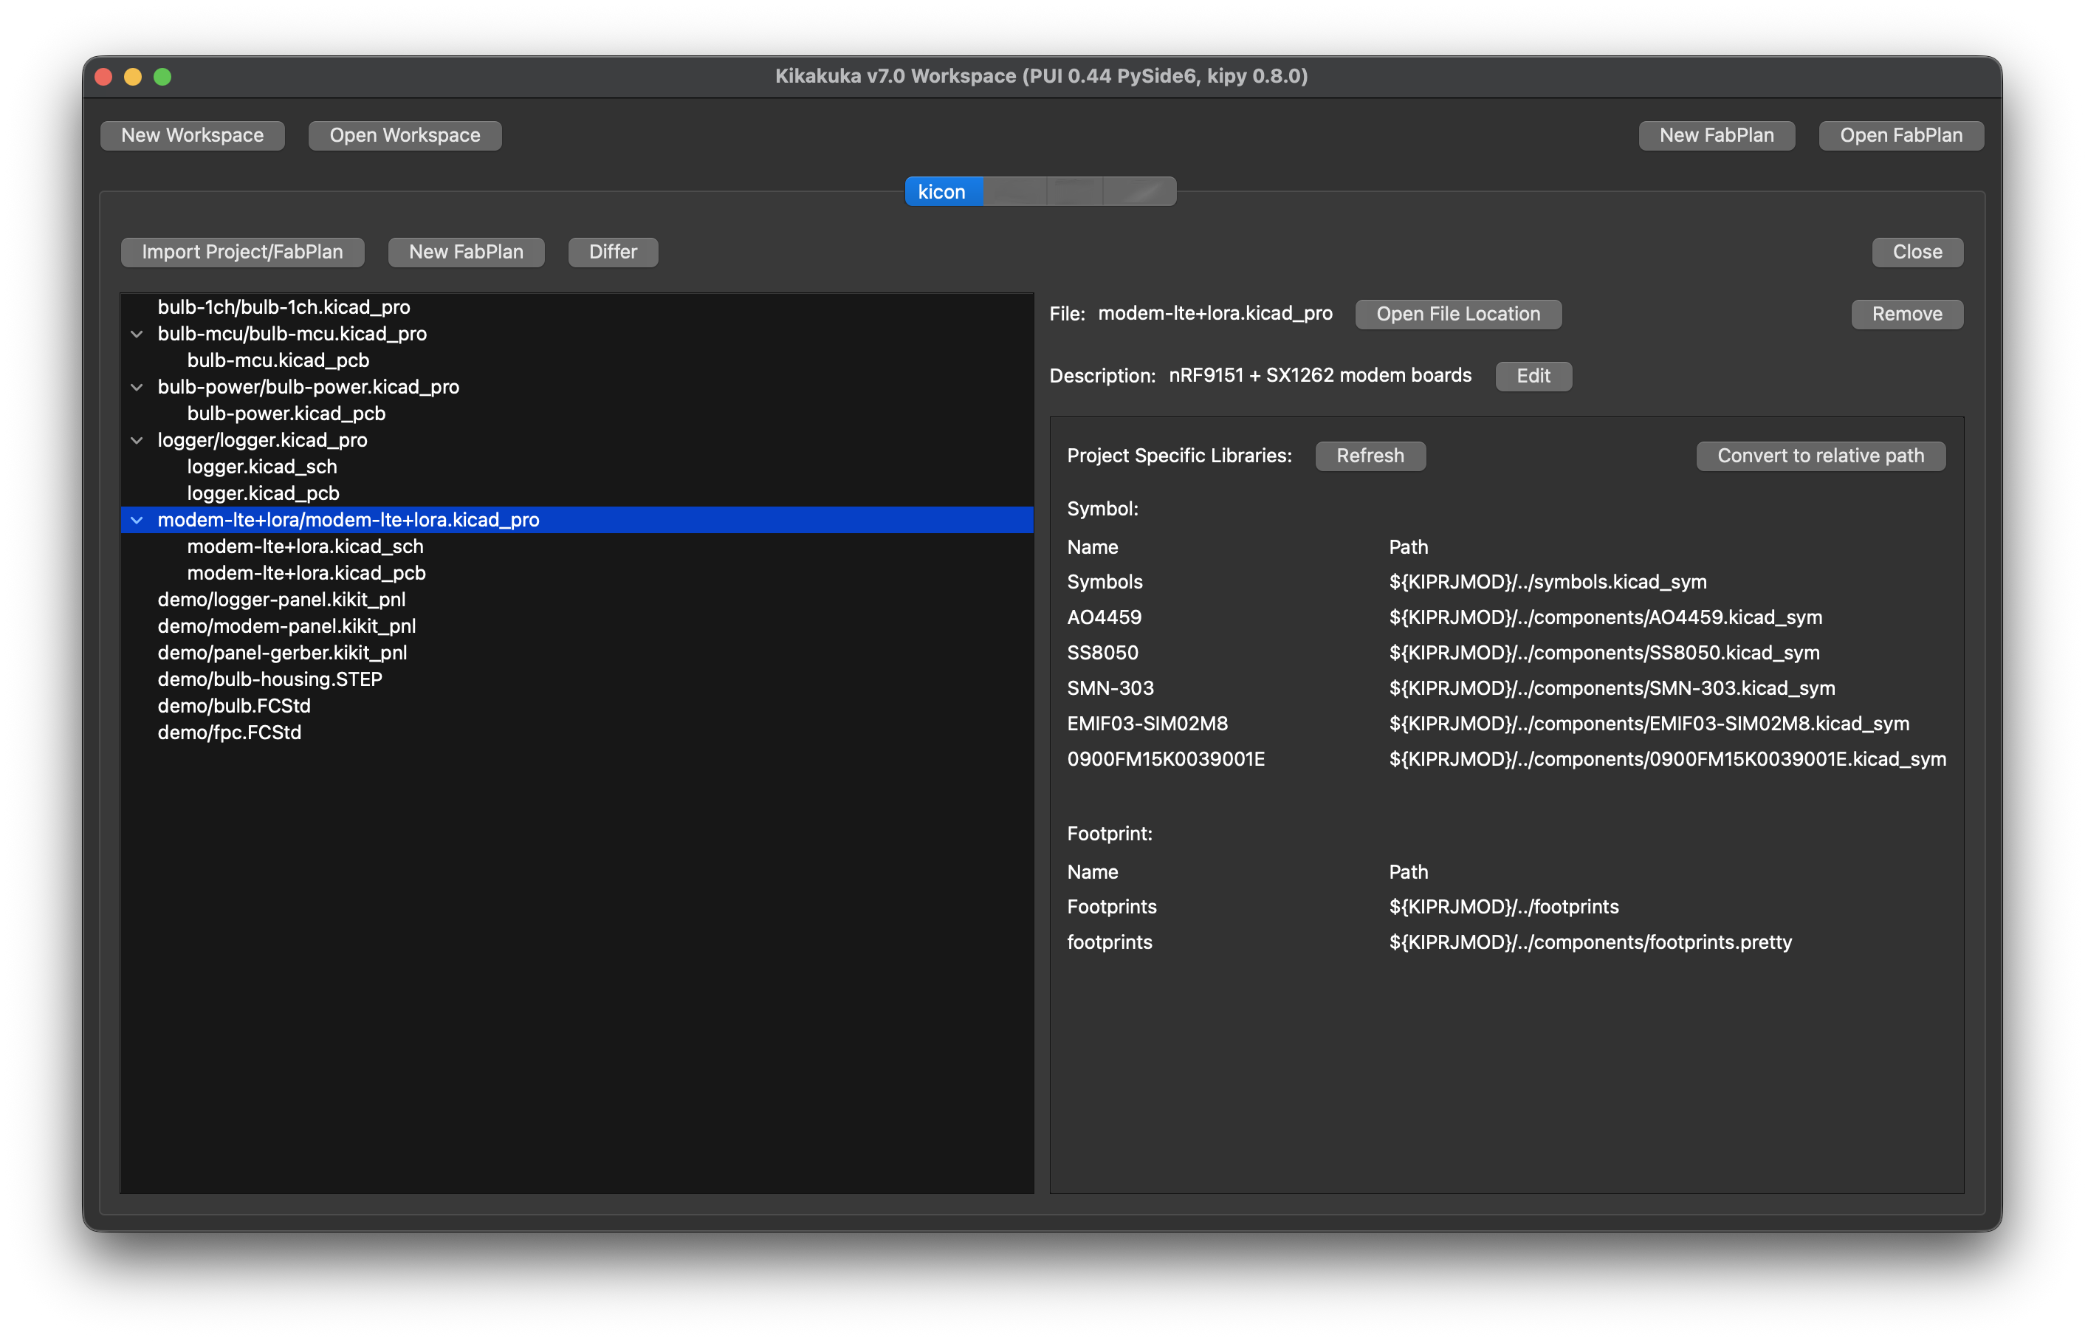Click the AO4459.kicad_sym path
Image resolution: width=2085 pixels, height=1341 pixels.
(1605, 617)
